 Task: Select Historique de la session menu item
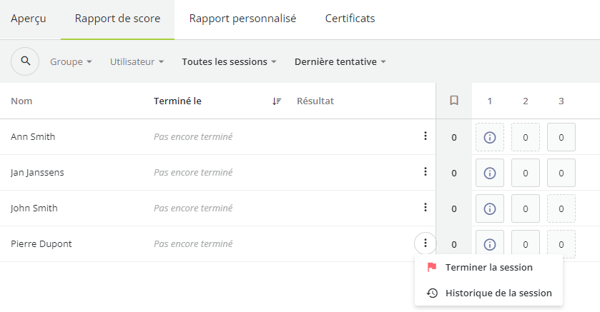pyautogui.click(x=488, y=293)
